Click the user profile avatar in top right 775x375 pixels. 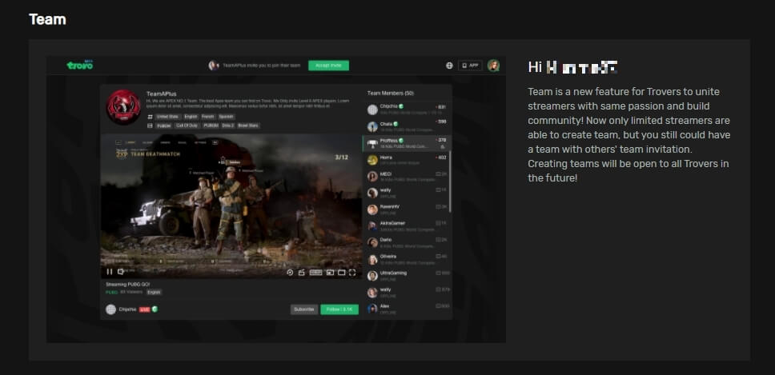coord(493,66)
